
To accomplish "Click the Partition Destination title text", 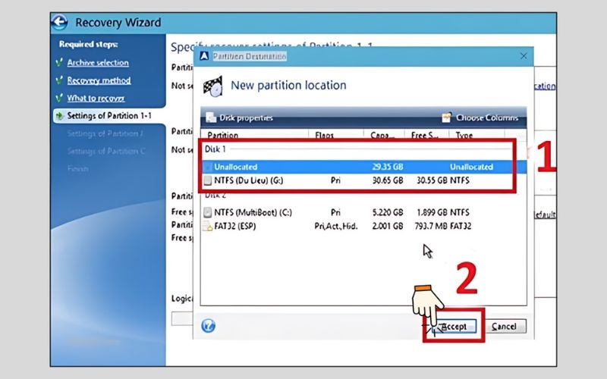I will tap(250, 56).
